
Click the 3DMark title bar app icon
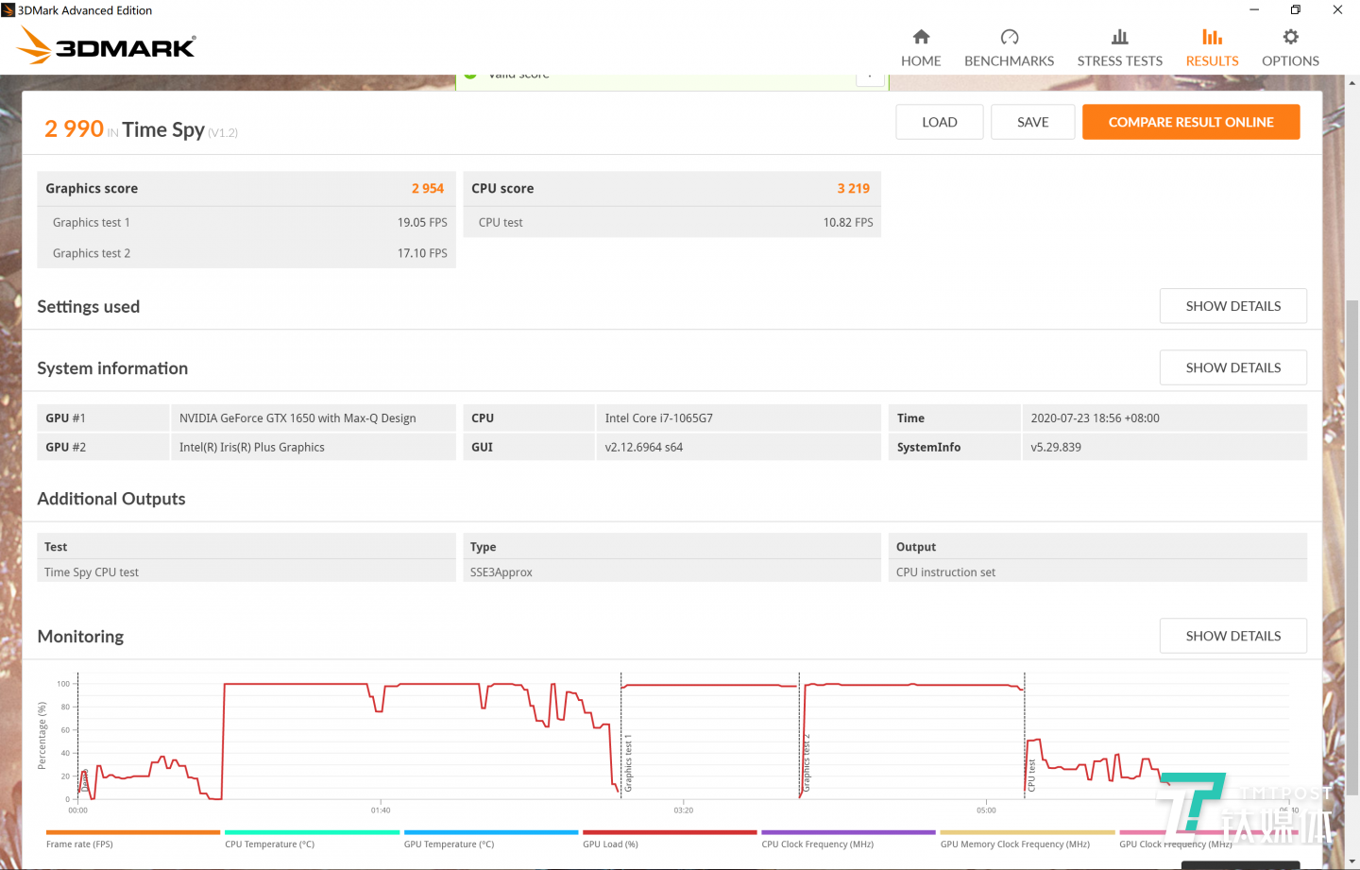[x=8, y=10]
